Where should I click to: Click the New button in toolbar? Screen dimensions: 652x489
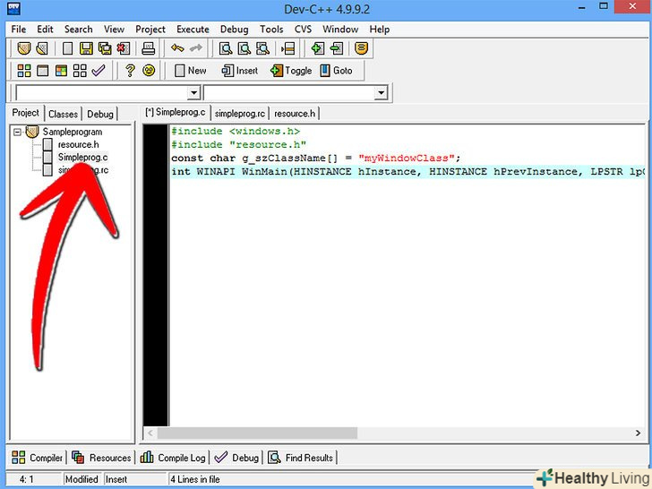[x=191, y=71]
